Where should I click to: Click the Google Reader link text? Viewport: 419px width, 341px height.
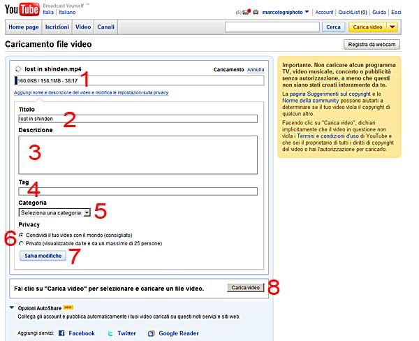179,333
